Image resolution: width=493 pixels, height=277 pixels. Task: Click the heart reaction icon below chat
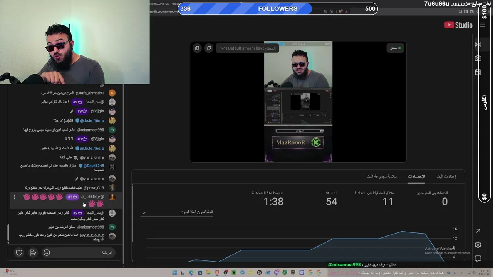click(19, 253)
